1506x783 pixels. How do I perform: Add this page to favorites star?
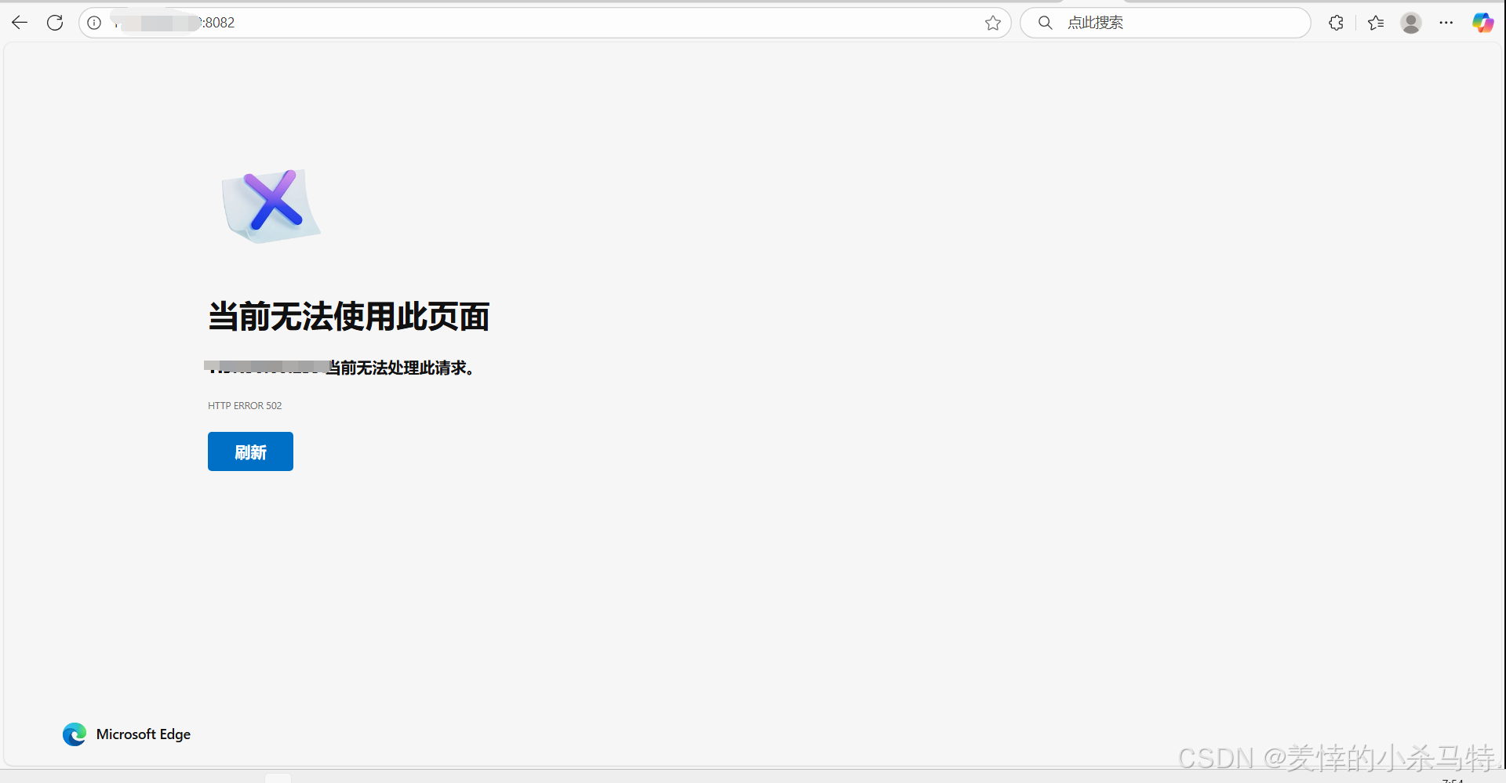tap(993, 23)
